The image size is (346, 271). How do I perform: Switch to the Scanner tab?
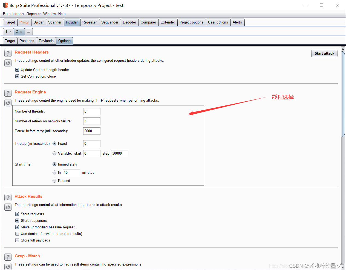pyautogui.click(x=55, y=22)
